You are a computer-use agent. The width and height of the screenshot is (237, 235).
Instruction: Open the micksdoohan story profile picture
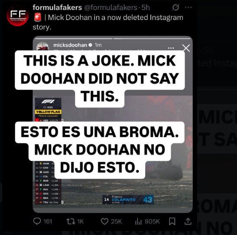point(43,46)
